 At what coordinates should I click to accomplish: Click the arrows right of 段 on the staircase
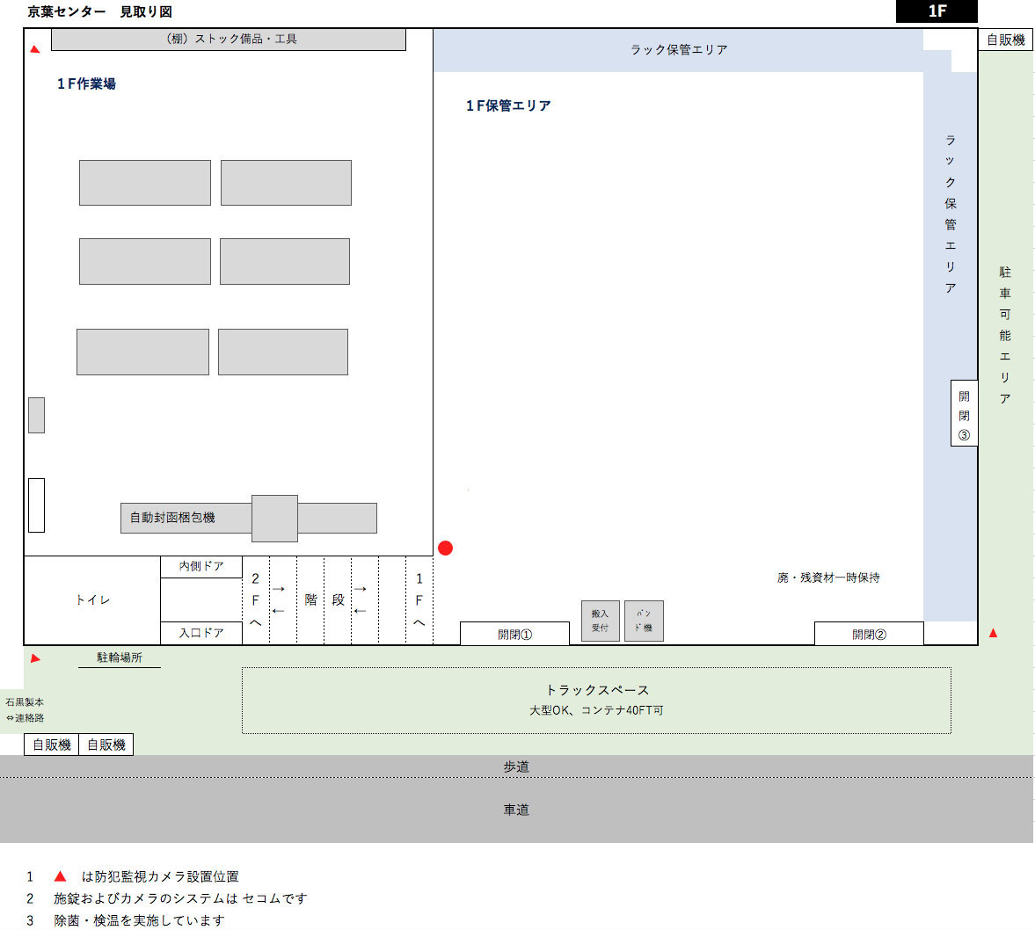(360, 599)
